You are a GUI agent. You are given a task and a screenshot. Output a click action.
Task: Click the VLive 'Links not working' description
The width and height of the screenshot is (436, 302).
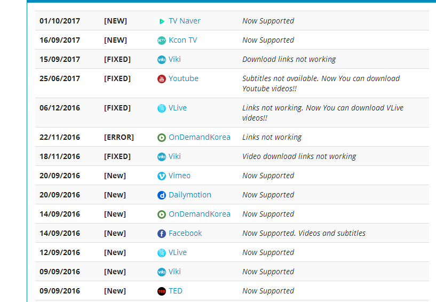pos(323,113)
